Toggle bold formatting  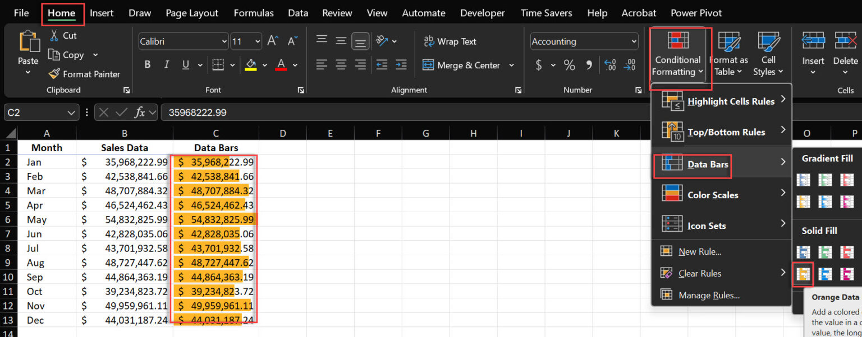click(147, 65)
